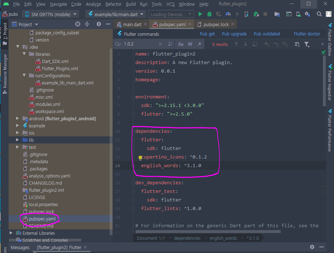The height and width of the screenshot is (253, 334).
Task: Run the app with the green play button
Action: [x=200, y=14]
